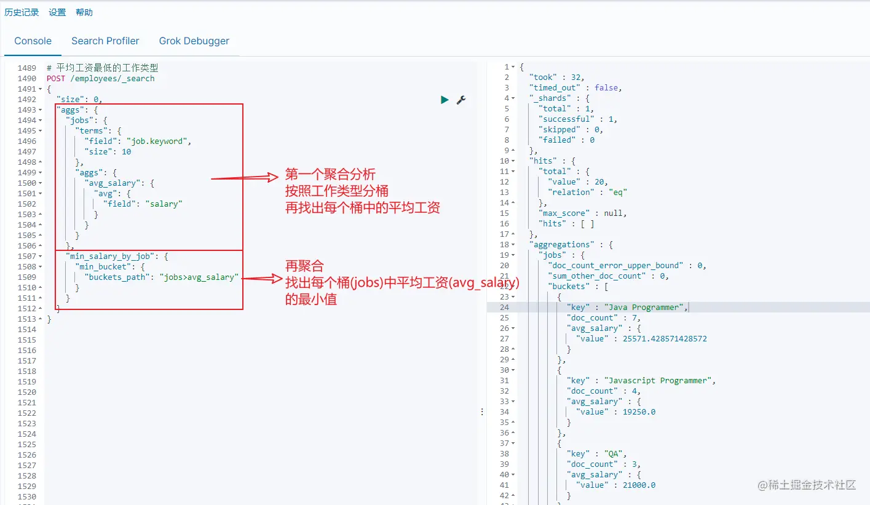Collapse "min_salary_by_job" at line 1507

click(41, 256)
